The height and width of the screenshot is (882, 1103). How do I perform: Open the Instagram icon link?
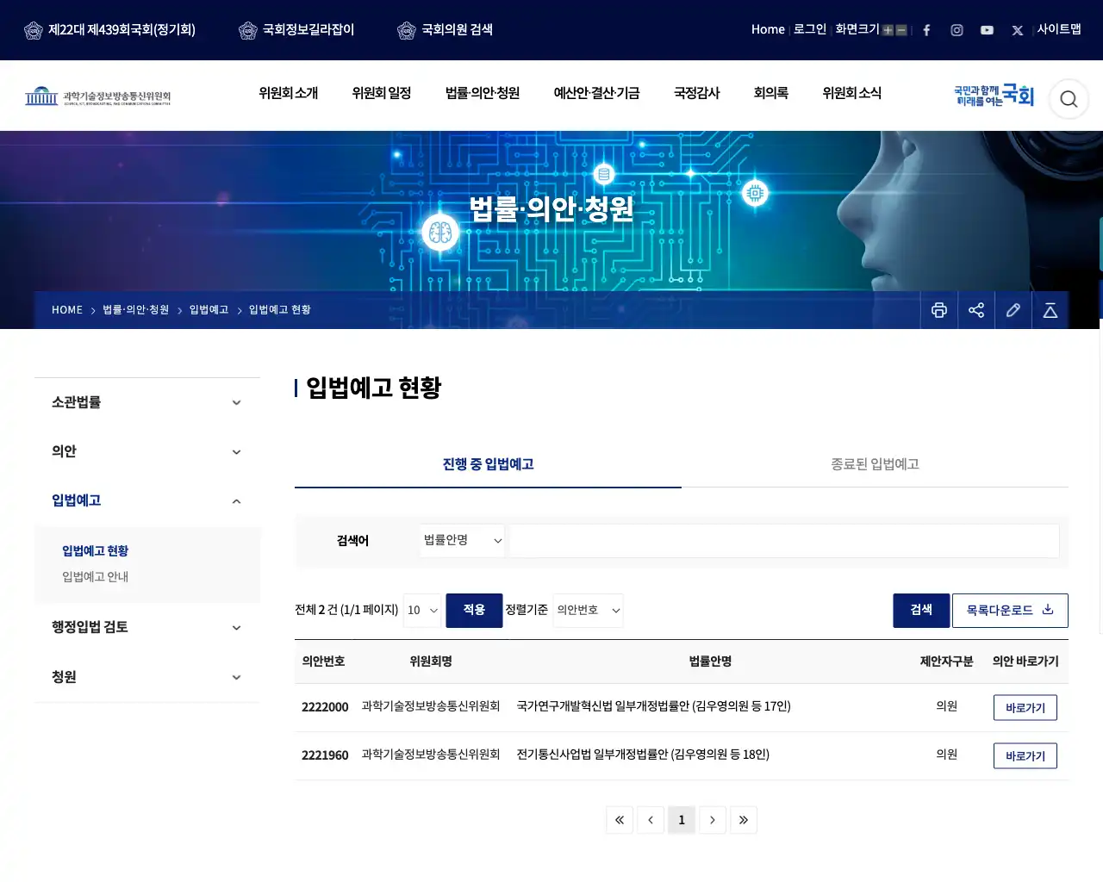pos(957,30)
